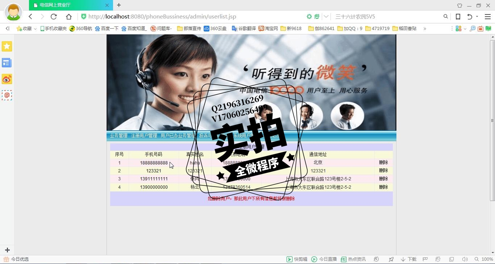Click the search magnifier icon
495x264 pixels.
coord(446,17)
